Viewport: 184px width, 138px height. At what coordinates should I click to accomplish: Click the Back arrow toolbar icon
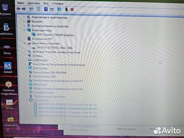(x=18, y=9)
